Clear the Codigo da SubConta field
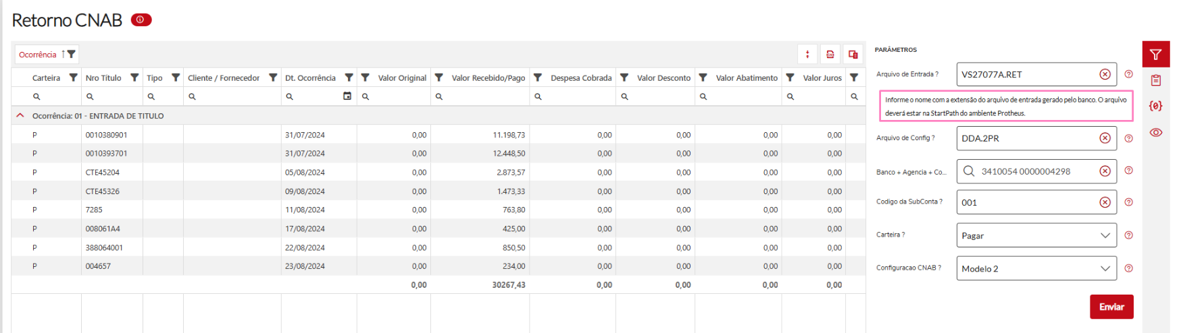The height and width of the screenshot is (333, 1181). click(1105, 202)
